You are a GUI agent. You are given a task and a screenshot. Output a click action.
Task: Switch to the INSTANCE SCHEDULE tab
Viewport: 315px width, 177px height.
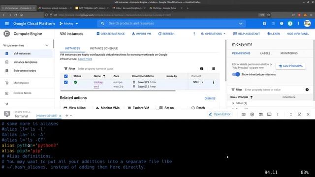(x=104, y=48)
